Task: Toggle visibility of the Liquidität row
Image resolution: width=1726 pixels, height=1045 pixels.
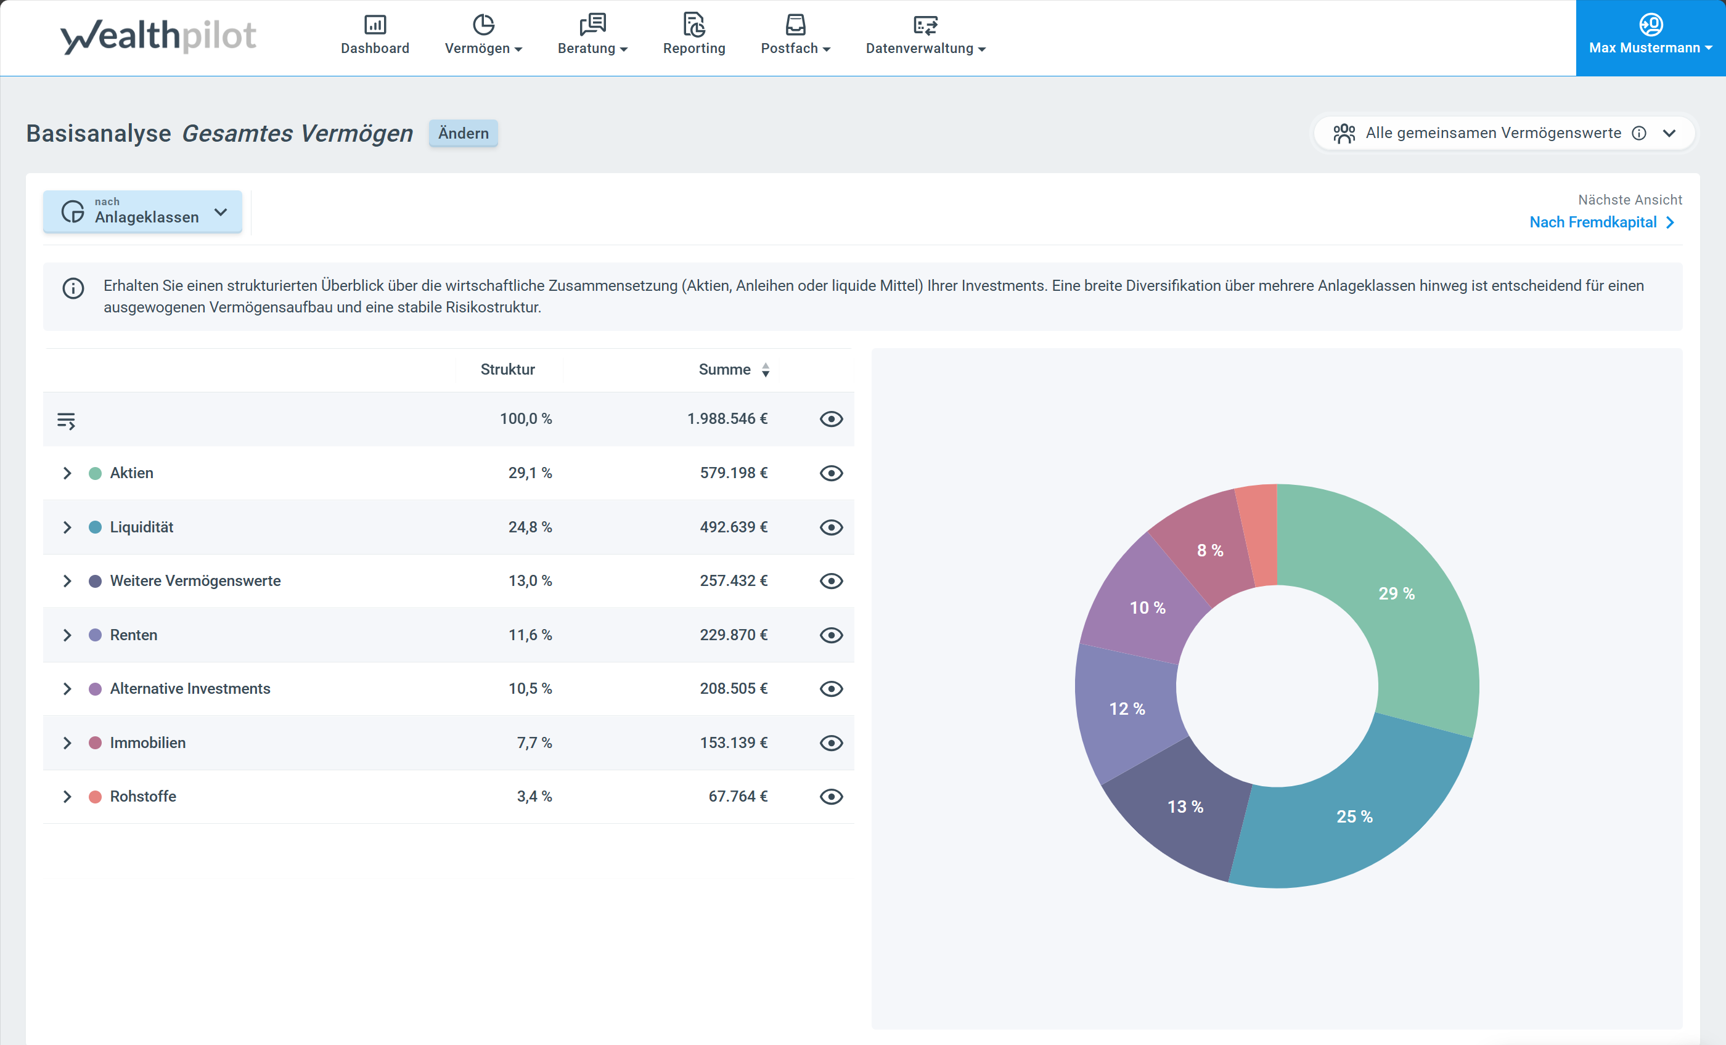Action: (x=831, y=527)
